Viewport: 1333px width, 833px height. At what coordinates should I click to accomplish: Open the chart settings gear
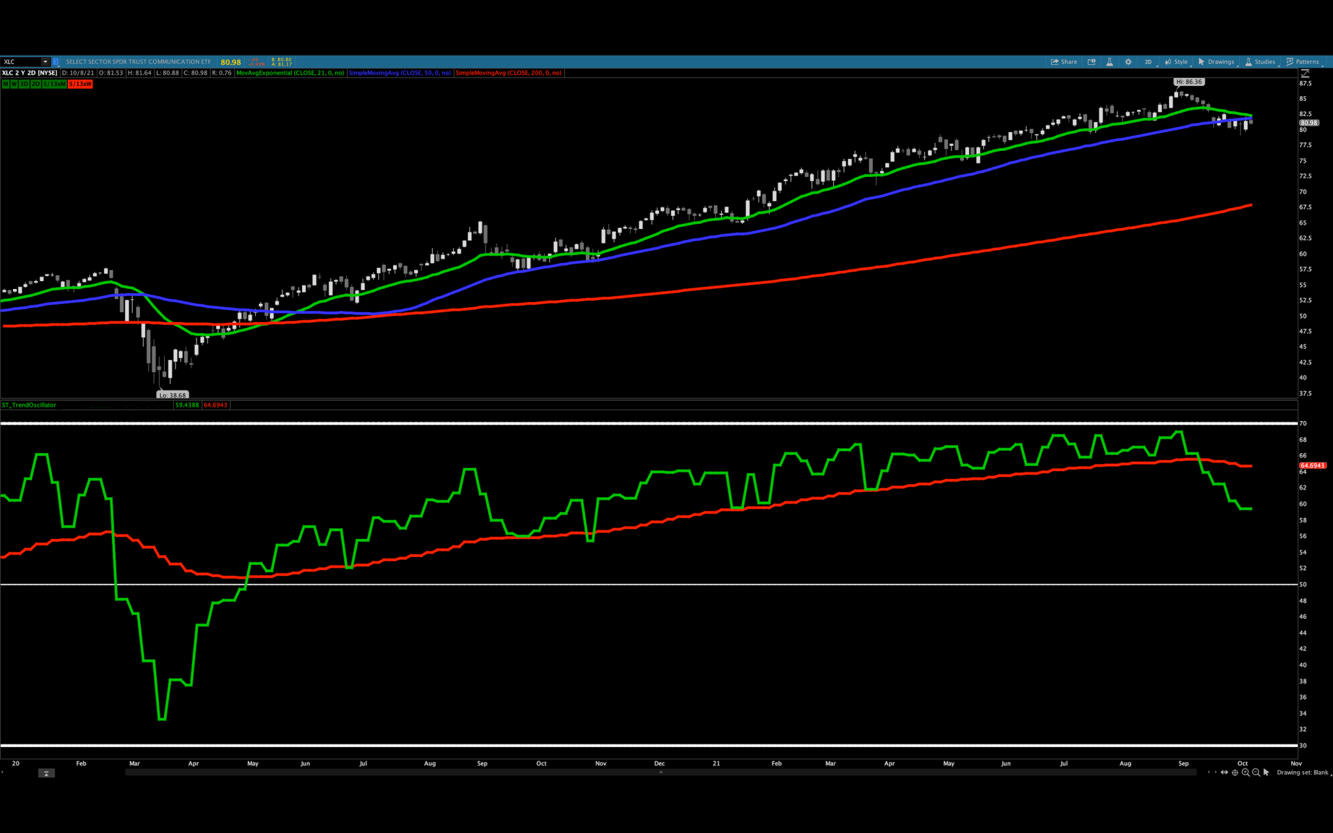[1128, 62]
